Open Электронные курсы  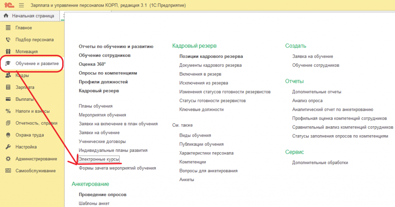point(99,159)
